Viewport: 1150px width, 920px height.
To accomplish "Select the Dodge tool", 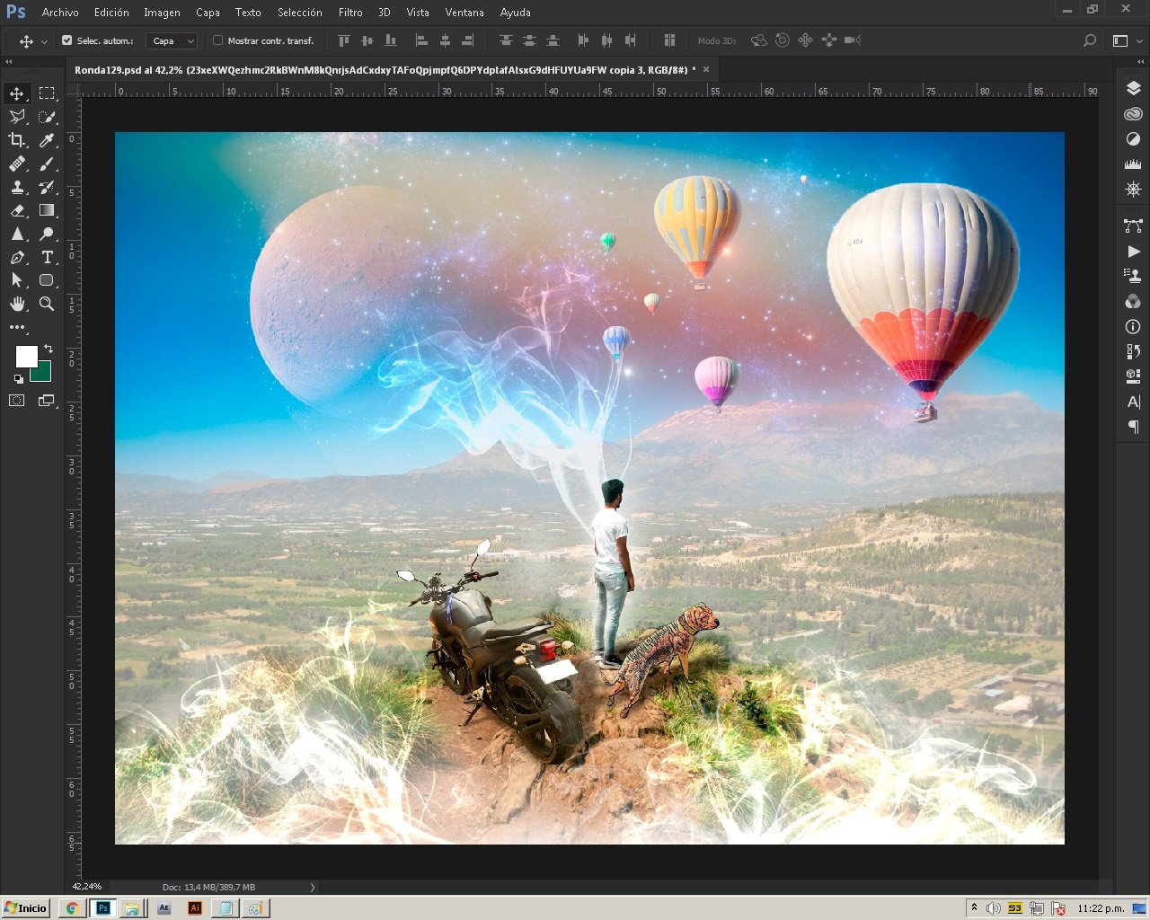I will 47,234.
